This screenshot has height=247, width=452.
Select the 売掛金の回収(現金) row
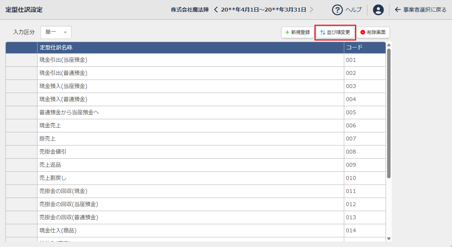coord(63,191)
